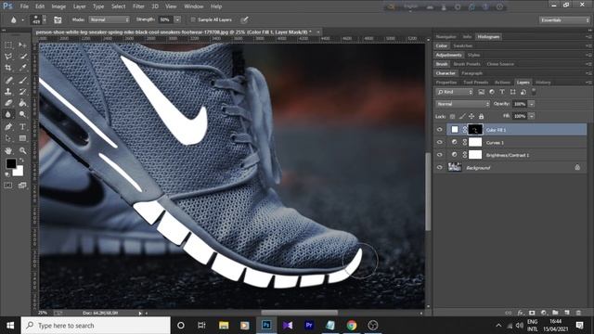This screenshot has width=594, height=334.
Task: Open the Mode dropdown in options bar
Action: [x=110, y=19]
